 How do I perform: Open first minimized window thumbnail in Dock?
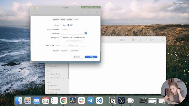144,101
